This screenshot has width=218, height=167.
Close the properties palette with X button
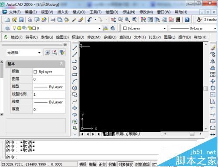[65, 45]
